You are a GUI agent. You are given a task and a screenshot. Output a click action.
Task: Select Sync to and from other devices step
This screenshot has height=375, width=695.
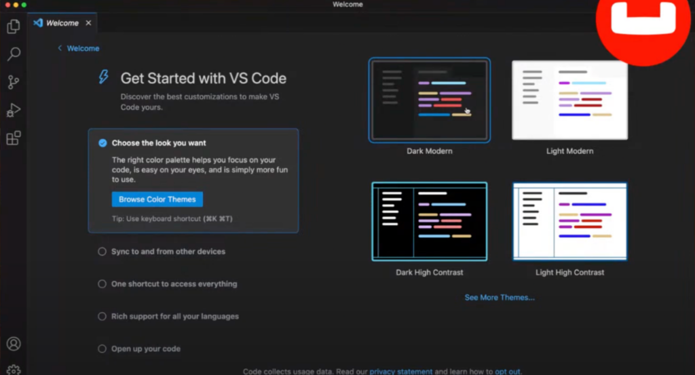pos(162,252)
